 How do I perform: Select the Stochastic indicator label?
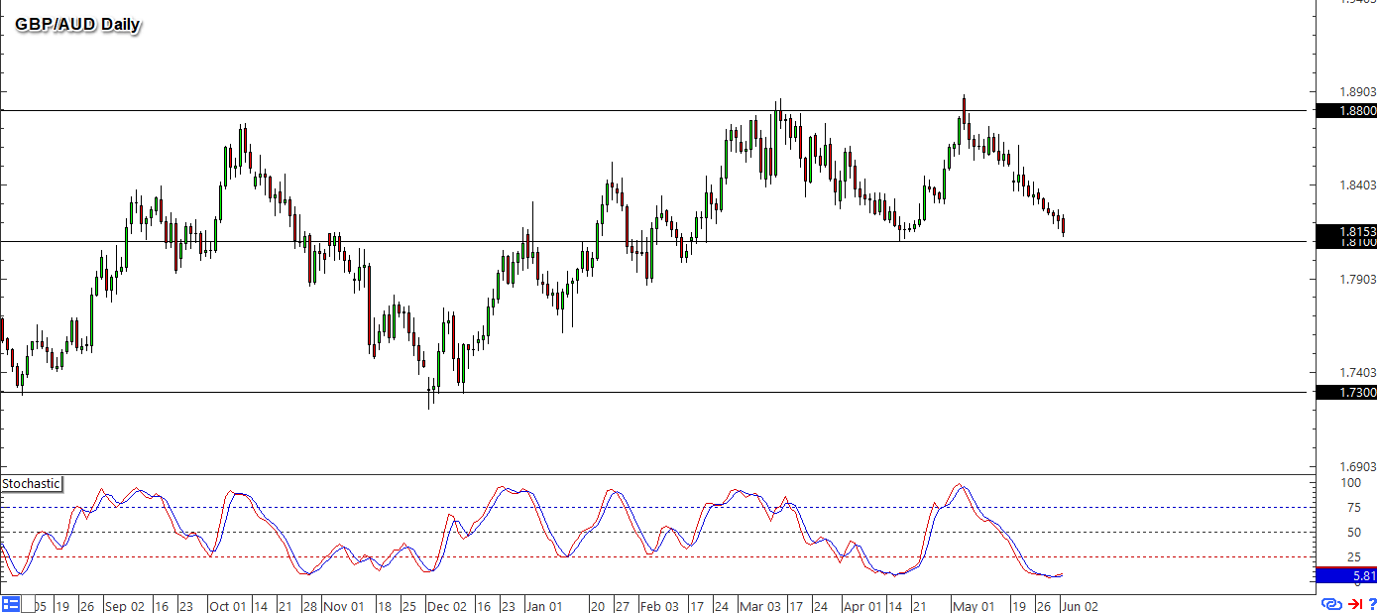tap(31, 484)
